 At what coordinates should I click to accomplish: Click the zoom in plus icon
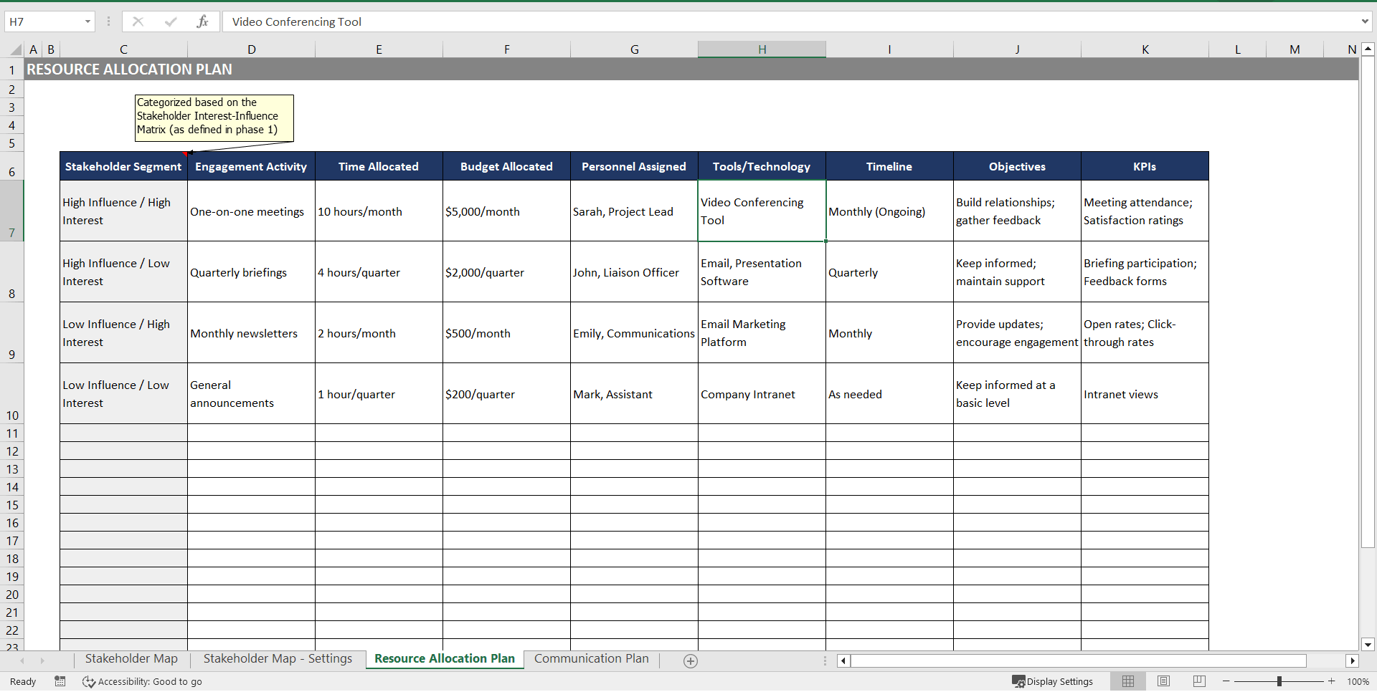(1332, 681)
